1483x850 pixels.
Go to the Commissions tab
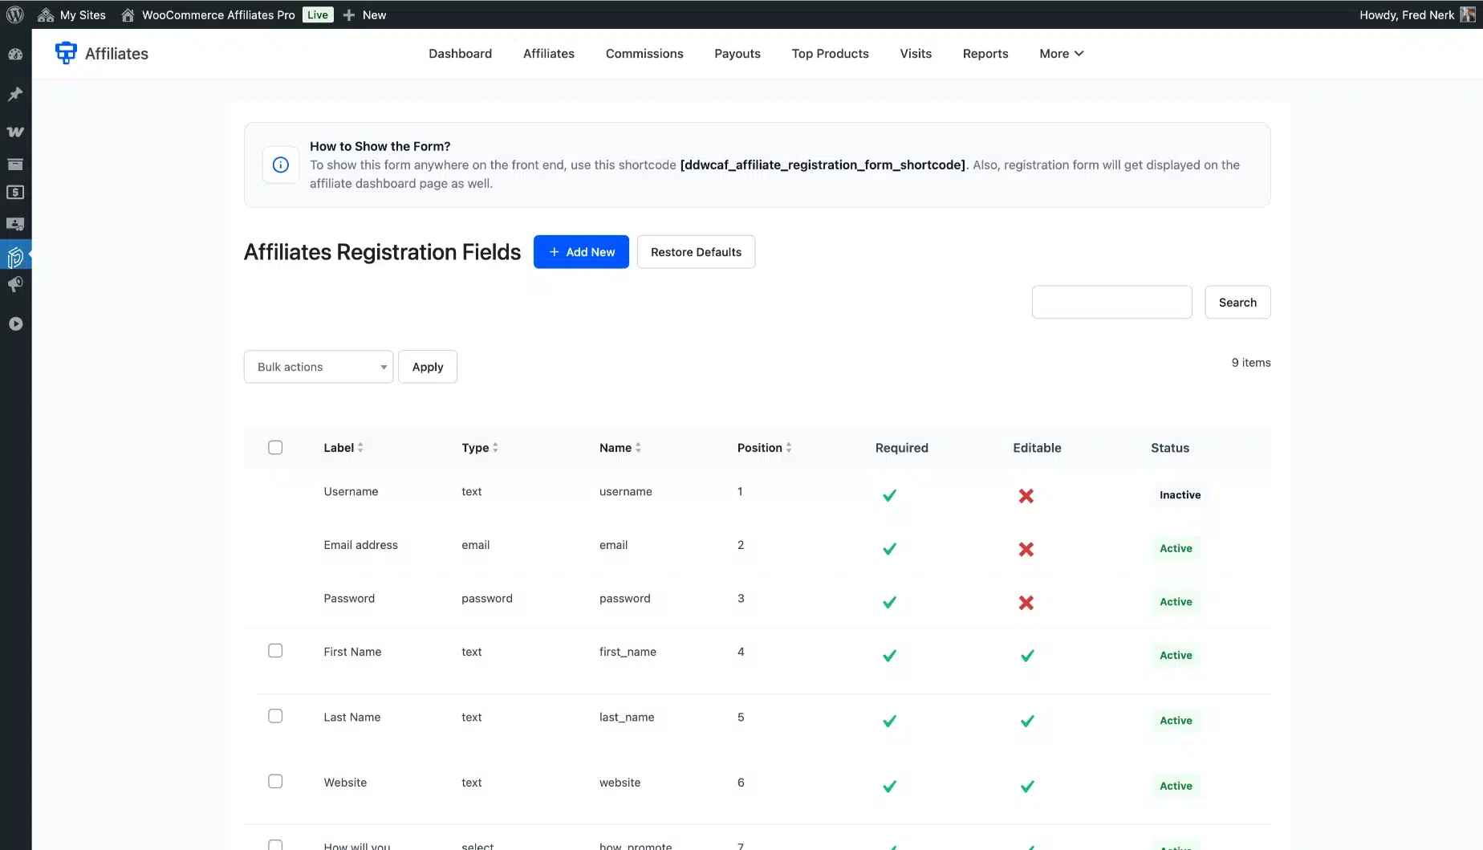point(644,54)
